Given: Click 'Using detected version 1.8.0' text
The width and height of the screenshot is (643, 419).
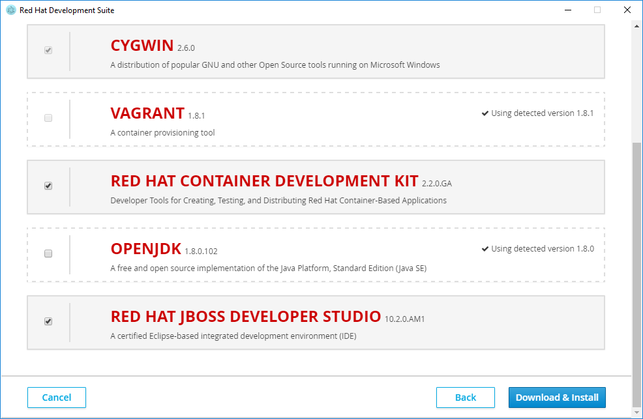Looking at the screenshot, I should coord(543,249).
